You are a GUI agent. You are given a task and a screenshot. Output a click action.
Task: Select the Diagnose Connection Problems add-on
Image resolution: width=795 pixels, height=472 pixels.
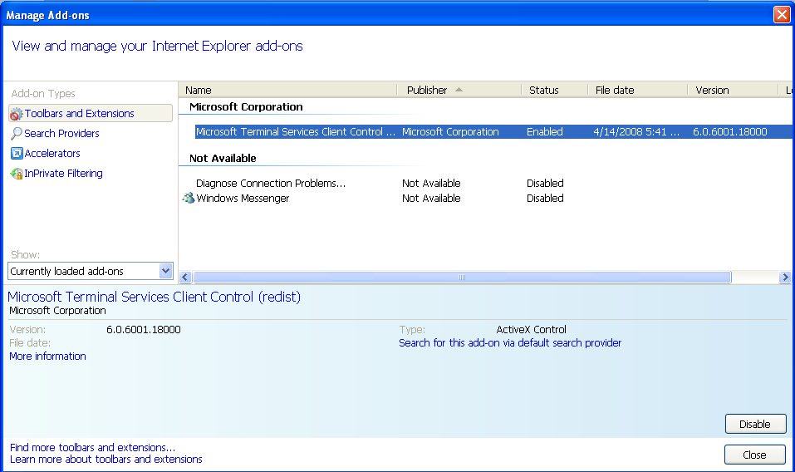271,184
